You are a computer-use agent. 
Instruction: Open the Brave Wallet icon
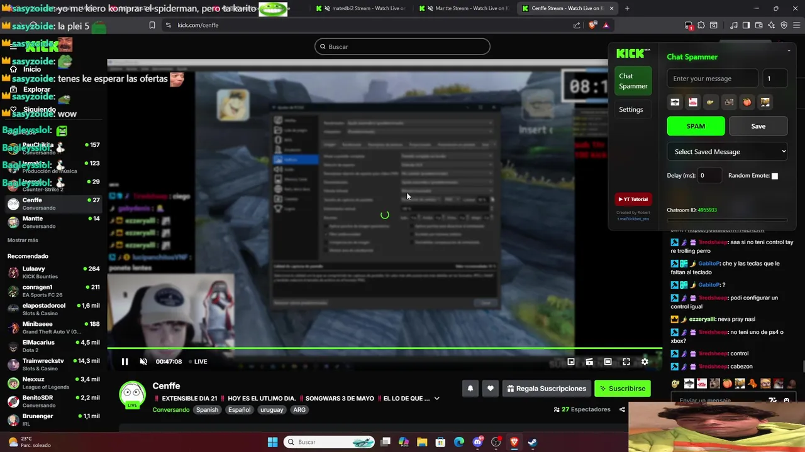(x=758, y=25)
